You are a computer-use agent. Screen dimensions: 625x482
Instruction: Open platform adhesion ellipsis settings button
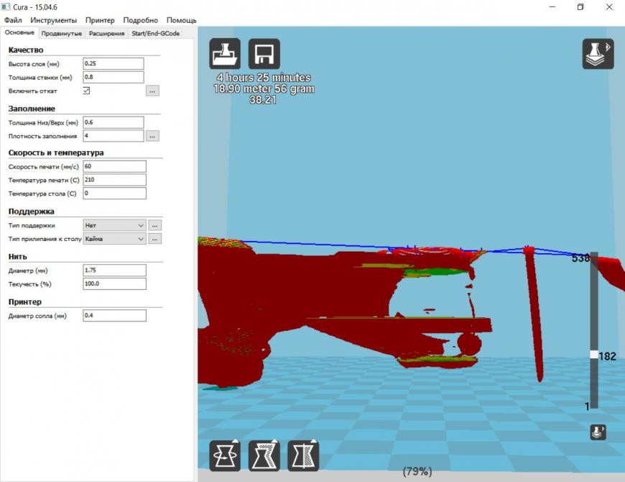coord(154,239)
